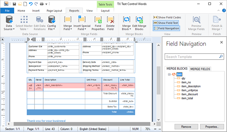
Task: Click the New document icon
Action: click(x=25, y=4)
